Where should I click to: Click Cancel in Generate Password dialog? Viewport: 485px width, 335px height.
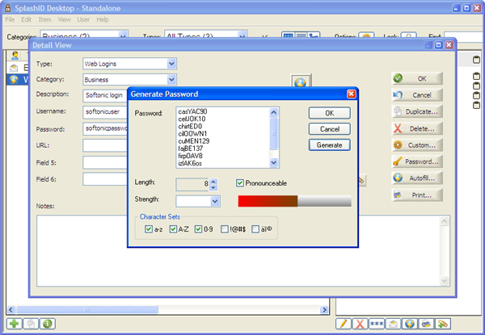point(328,129)
